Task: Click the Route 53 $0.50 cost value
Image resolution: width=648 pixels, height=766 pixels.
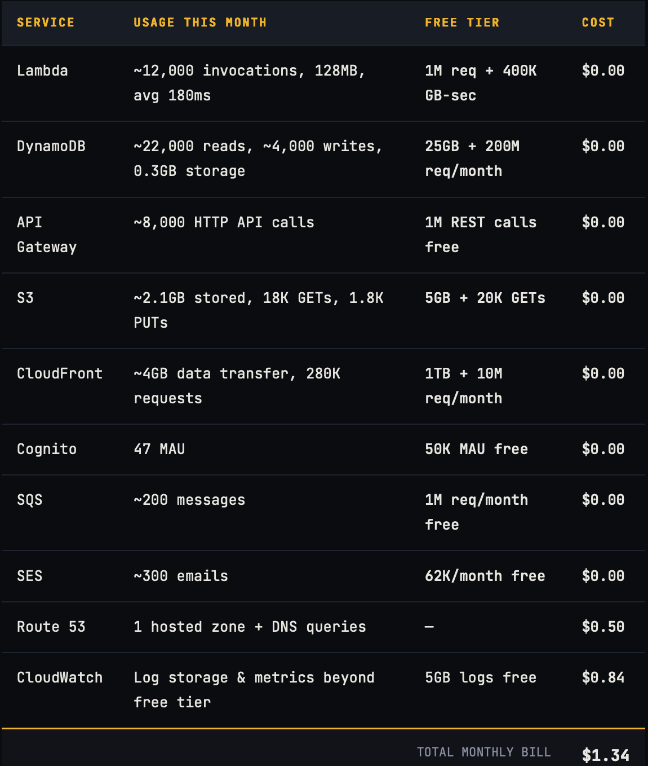Action: tap(603, 627)
